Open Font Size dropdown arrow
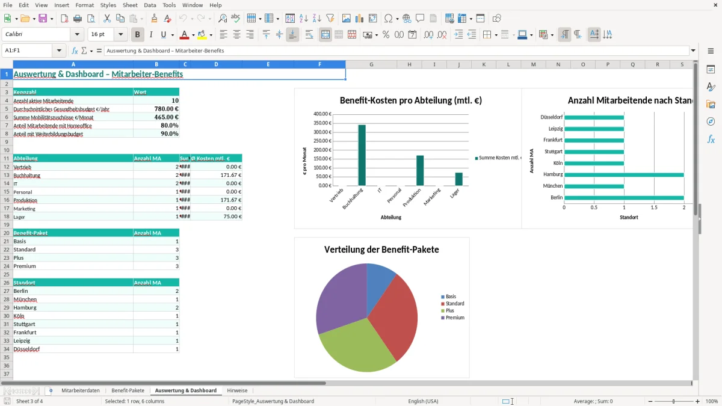 tap(120, 35)
